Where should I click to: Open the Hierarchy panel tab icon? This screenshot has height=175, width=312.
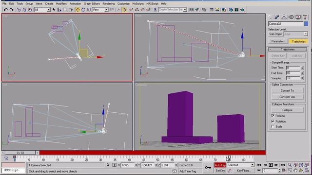(x=284, y=17)
